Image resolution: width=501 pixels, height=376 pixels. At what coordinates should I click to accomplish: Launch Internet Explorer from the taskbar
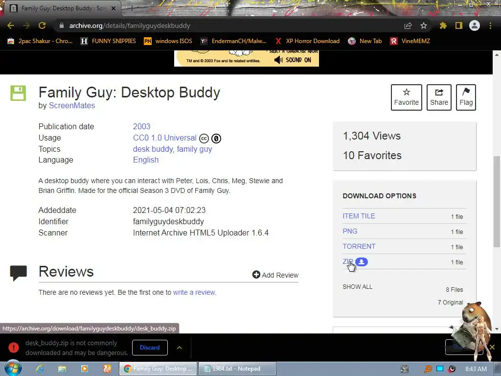click(x=40, y=369)
